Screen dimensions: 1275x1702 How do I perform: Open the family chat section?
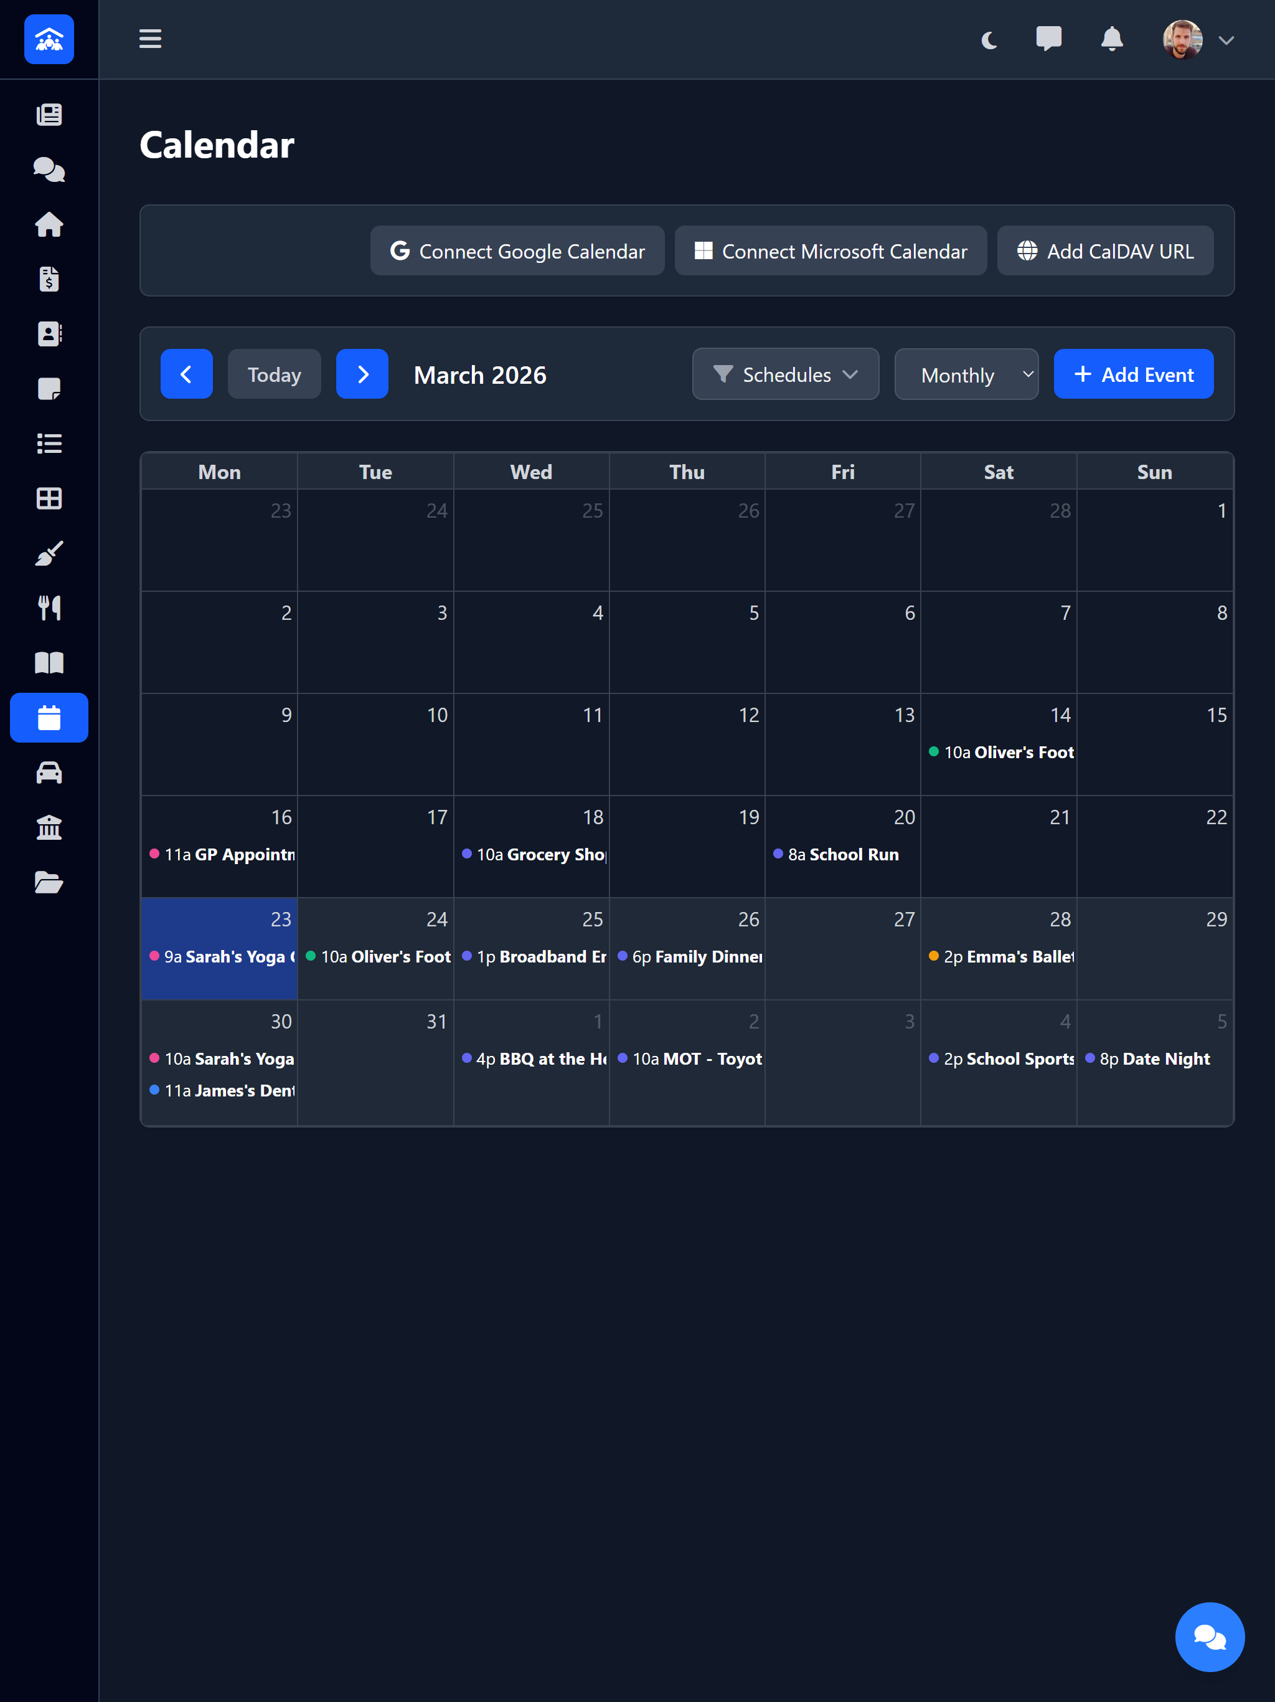click(x=49, y=169)
